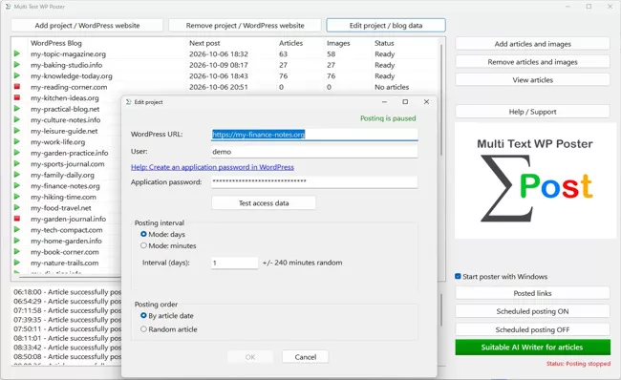This screenshot has width=621, height=380.
Task: Open Help / Support
Action: coord(532,112)
